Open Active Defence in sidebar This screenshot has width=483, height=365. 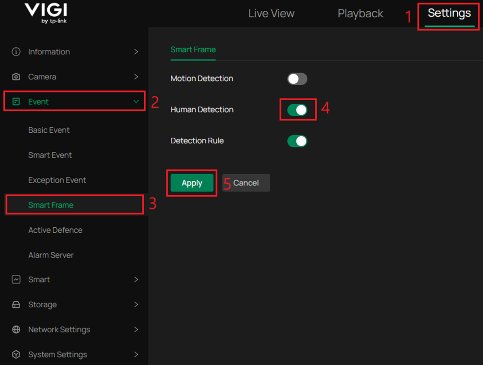pyautogui.click(x=55, y=230)
